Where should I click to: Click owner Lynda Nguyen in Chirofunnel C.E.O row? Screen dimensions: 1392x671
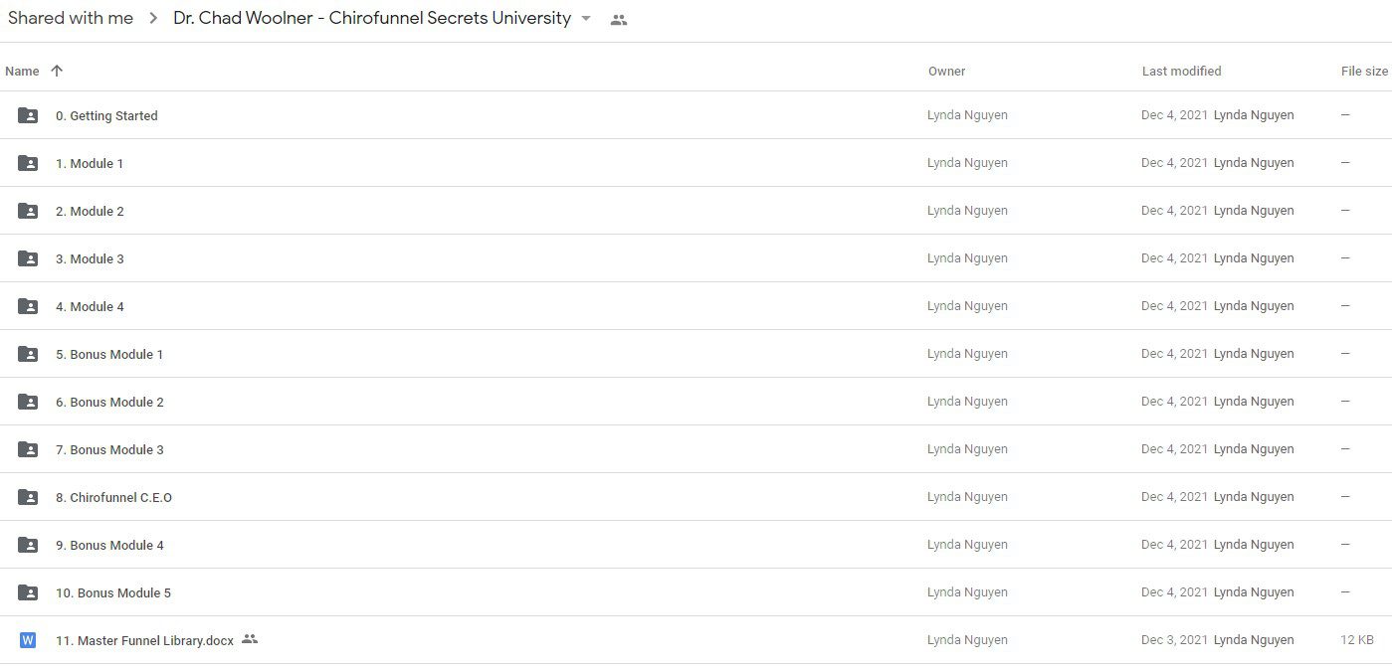(x=967, y=497)
